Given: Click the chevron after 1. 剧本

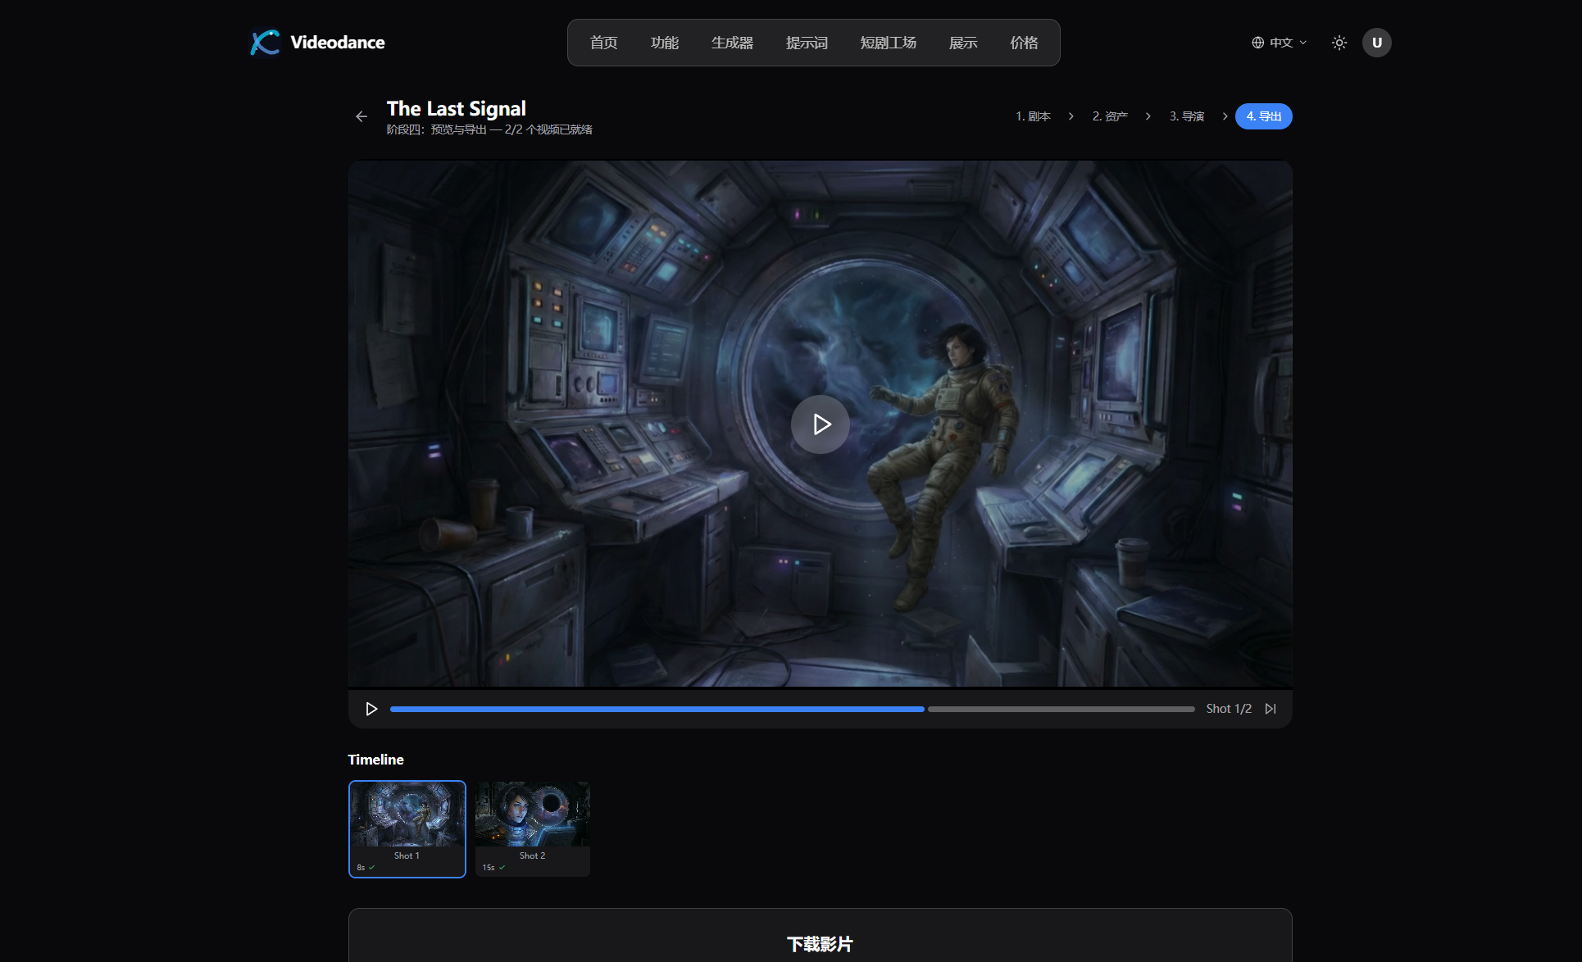Looking at the screenshot, I should coord(1071,116).
